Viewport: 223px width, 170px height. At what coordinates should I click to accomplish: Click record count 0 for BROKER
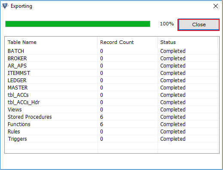click(x=101, y=59)
